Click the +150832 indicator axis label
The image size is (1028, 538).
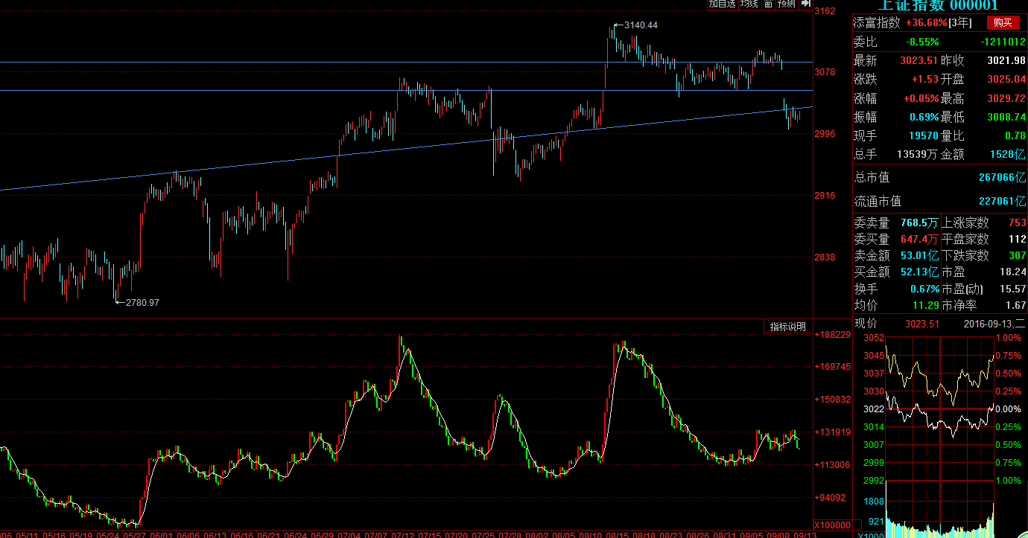(834, 400)
